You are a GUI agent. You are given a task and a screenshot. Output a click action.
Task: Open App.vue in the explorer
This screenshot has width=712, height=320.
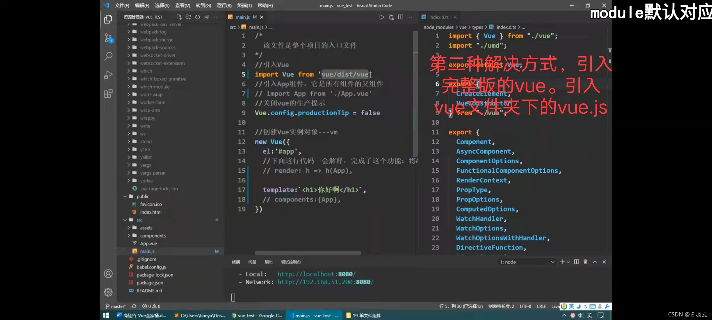click(148, 244)
